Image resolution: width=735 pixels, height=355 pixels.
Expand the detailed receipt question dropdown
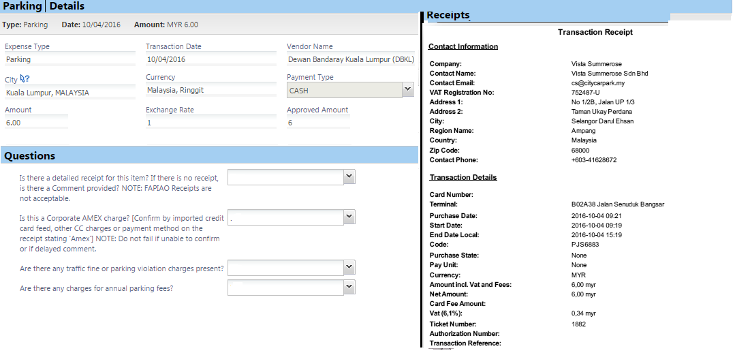coord(291,177)
